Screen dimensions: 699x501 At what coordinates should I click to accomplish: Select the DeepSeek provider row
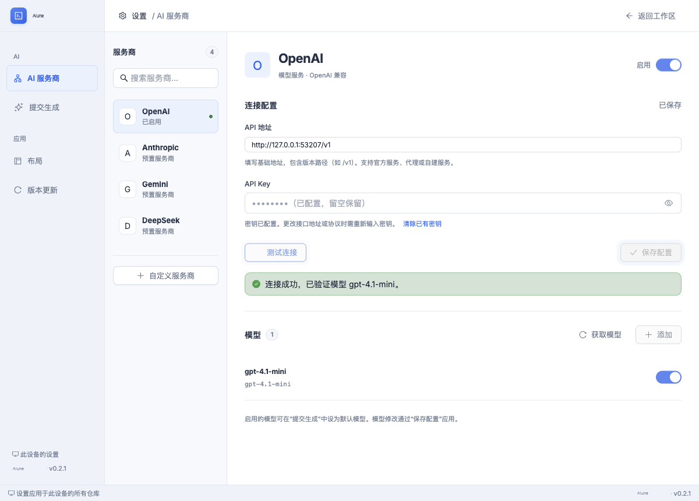coord(165,225)
